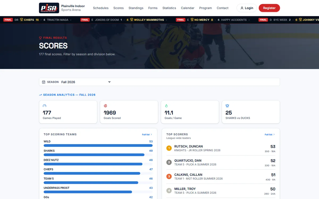Screen dimensions: 319x199
Task: Click the rank 3 badge for Calkins, Callan
Action: pos(169,176)
